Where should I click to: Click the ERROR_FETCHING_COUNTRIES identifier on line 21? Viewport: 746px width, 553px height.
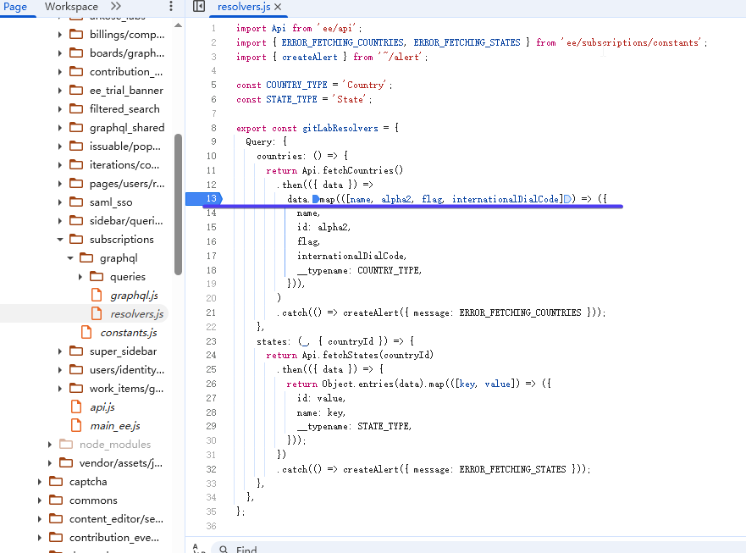click(x=520, y=312)
